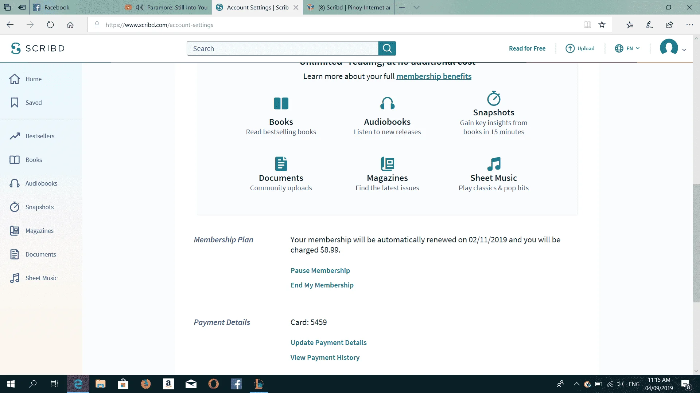Toggle reading view icon
The height and width of the screenshot is (393, 700).
pos(587,25)
